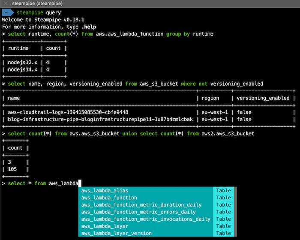This screenshot has width=300, height=240.
Task: Click the 'runtime' column header
Action: [18, 48]
